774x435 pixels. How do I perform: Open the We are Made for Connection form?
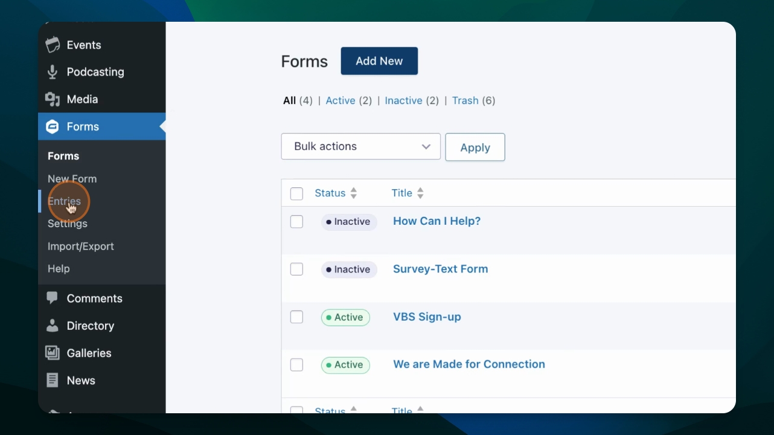click(469, 364)
